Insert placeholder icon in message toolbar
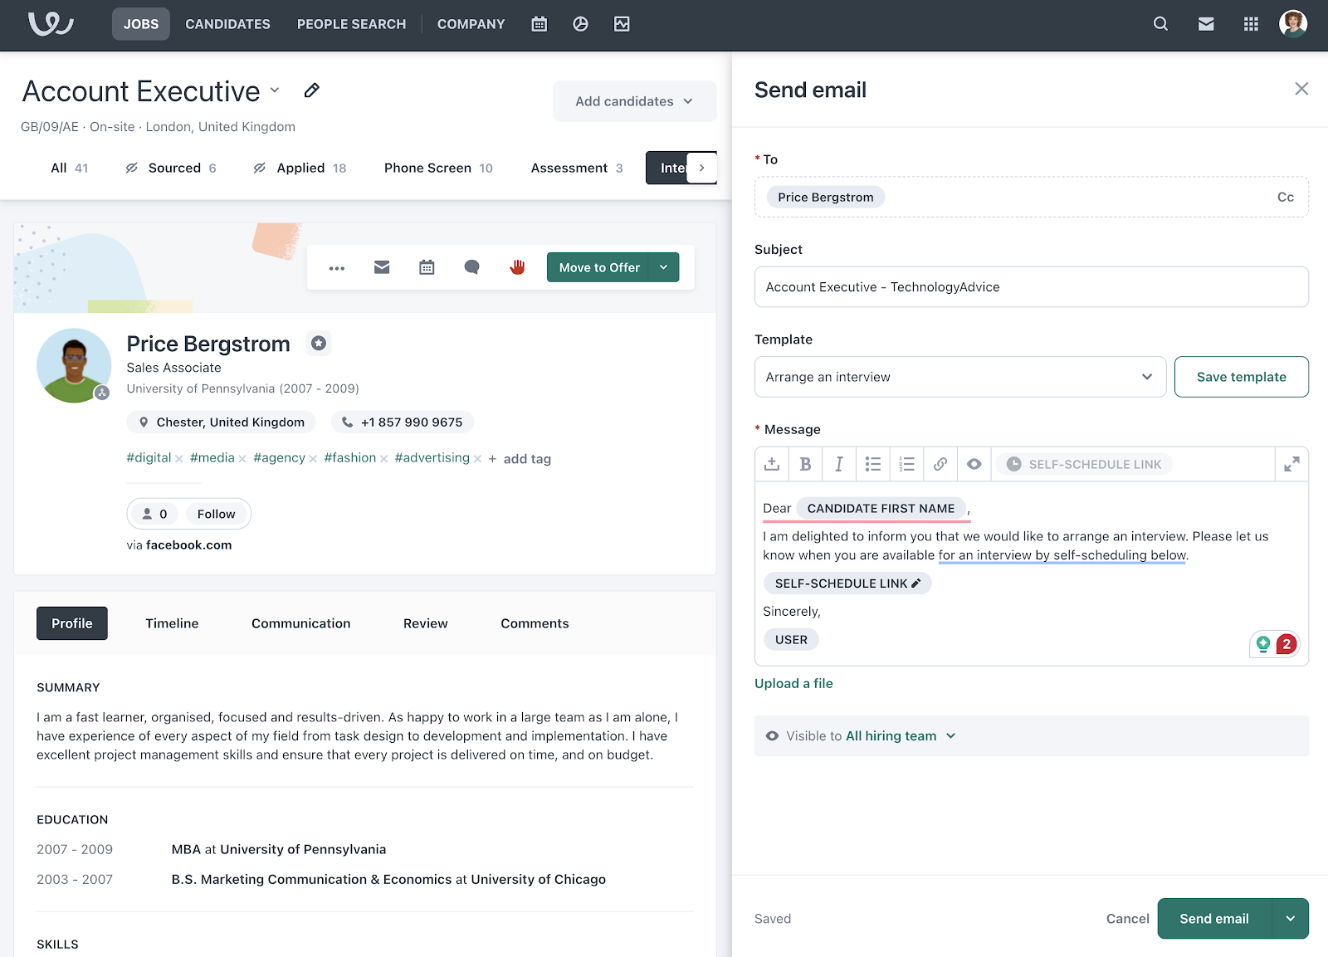This screenshot has height=957, width=1328. [x=772, y=464]
